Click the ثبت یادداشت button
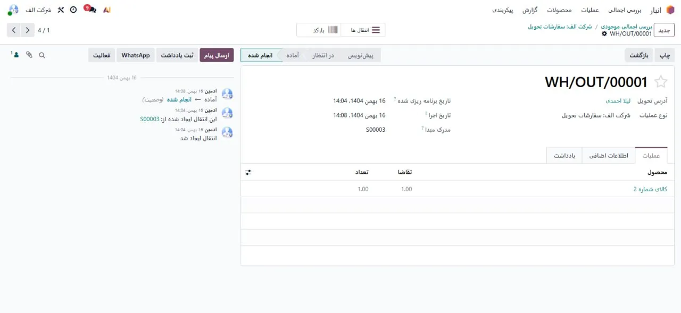Screen dimensions: 681x313 [x=177, y=55]
